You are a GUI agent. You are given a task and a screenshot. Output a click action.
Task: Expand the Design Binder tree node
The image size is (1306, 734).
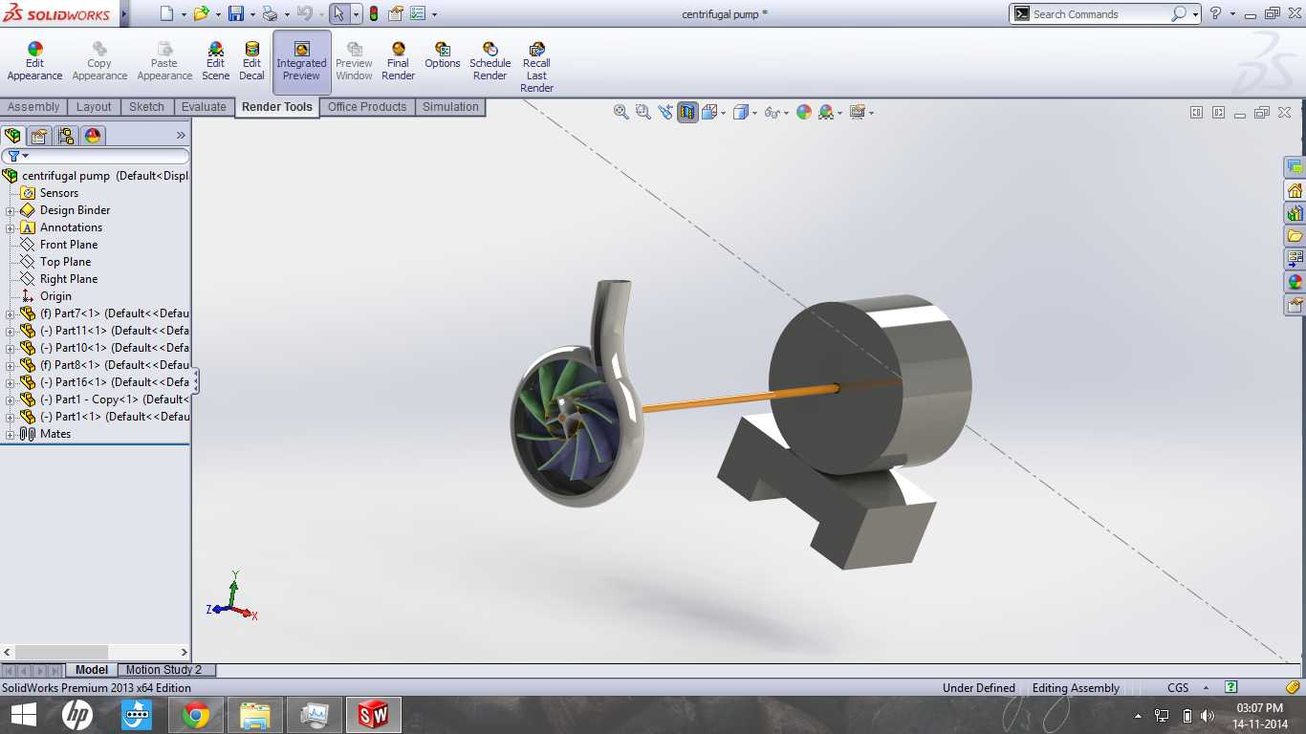[x=11, y=210]
